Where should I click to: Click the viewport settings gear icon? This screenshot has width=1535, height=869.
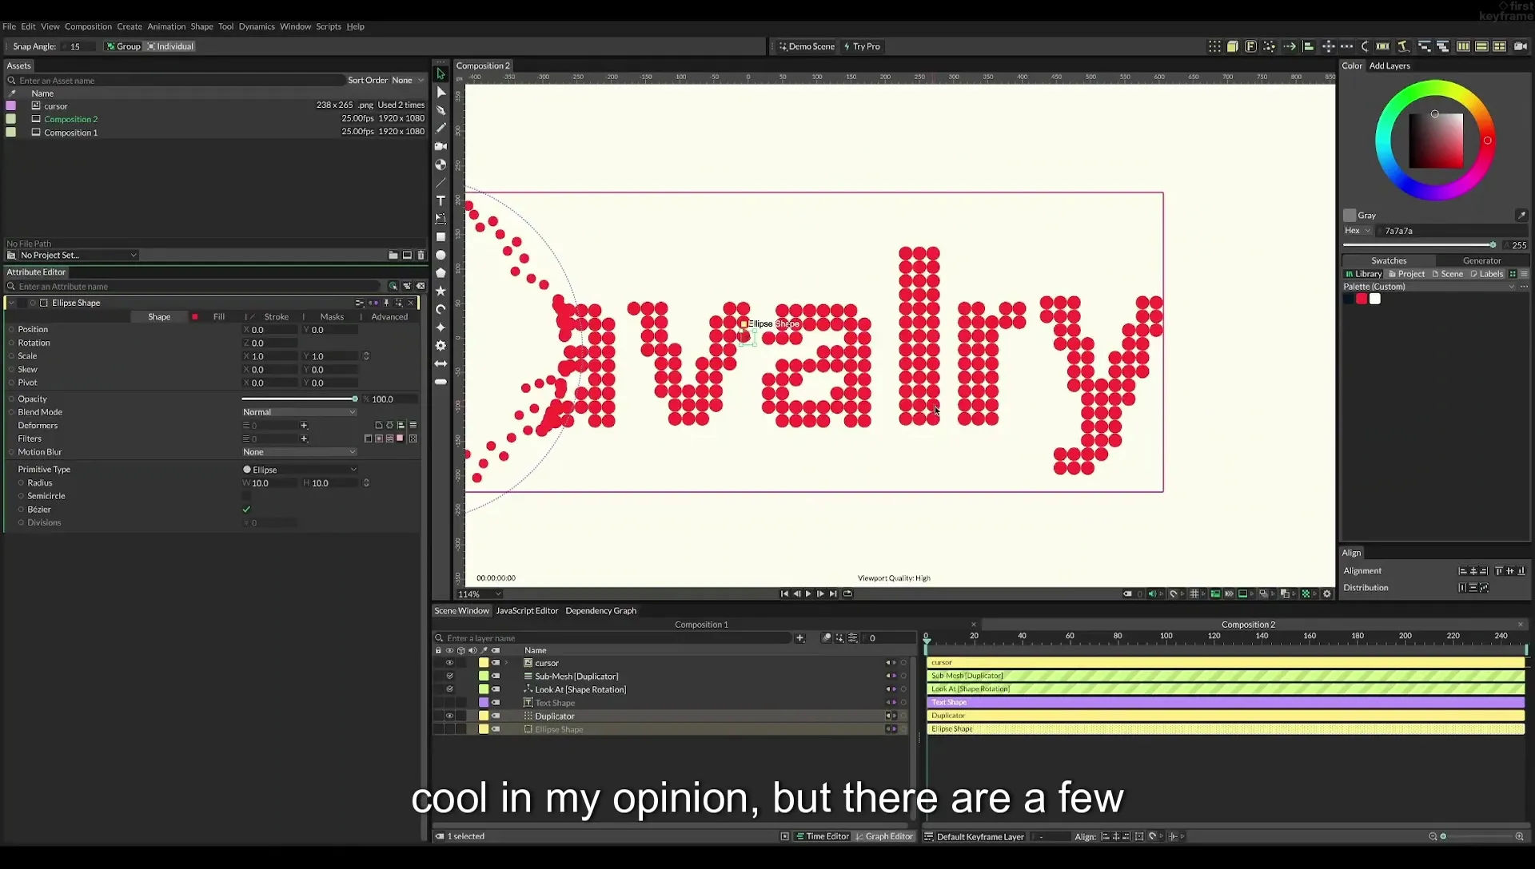(1327, 593)
